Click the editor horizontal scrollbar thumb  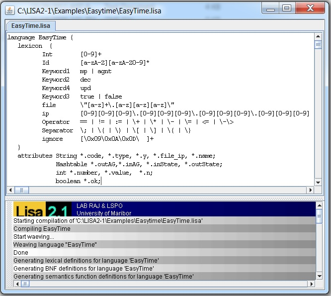click(x=21, y=190)
